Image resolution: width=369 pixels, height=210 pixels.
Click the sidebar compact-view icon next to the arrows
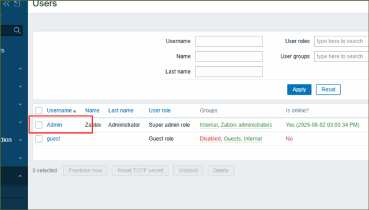pos(17,3)
